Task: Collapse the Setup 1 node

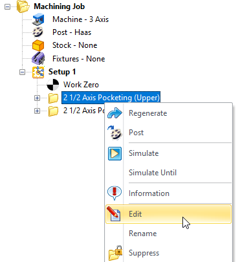Action: (22, 72)
